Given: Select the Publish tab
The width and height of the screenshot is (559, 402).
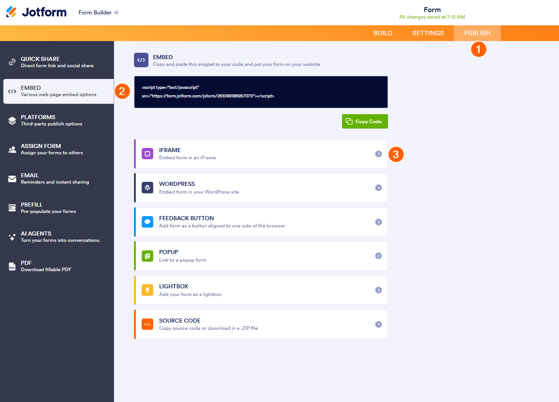Looking at the screenshot, I should (x=477, y=33).
